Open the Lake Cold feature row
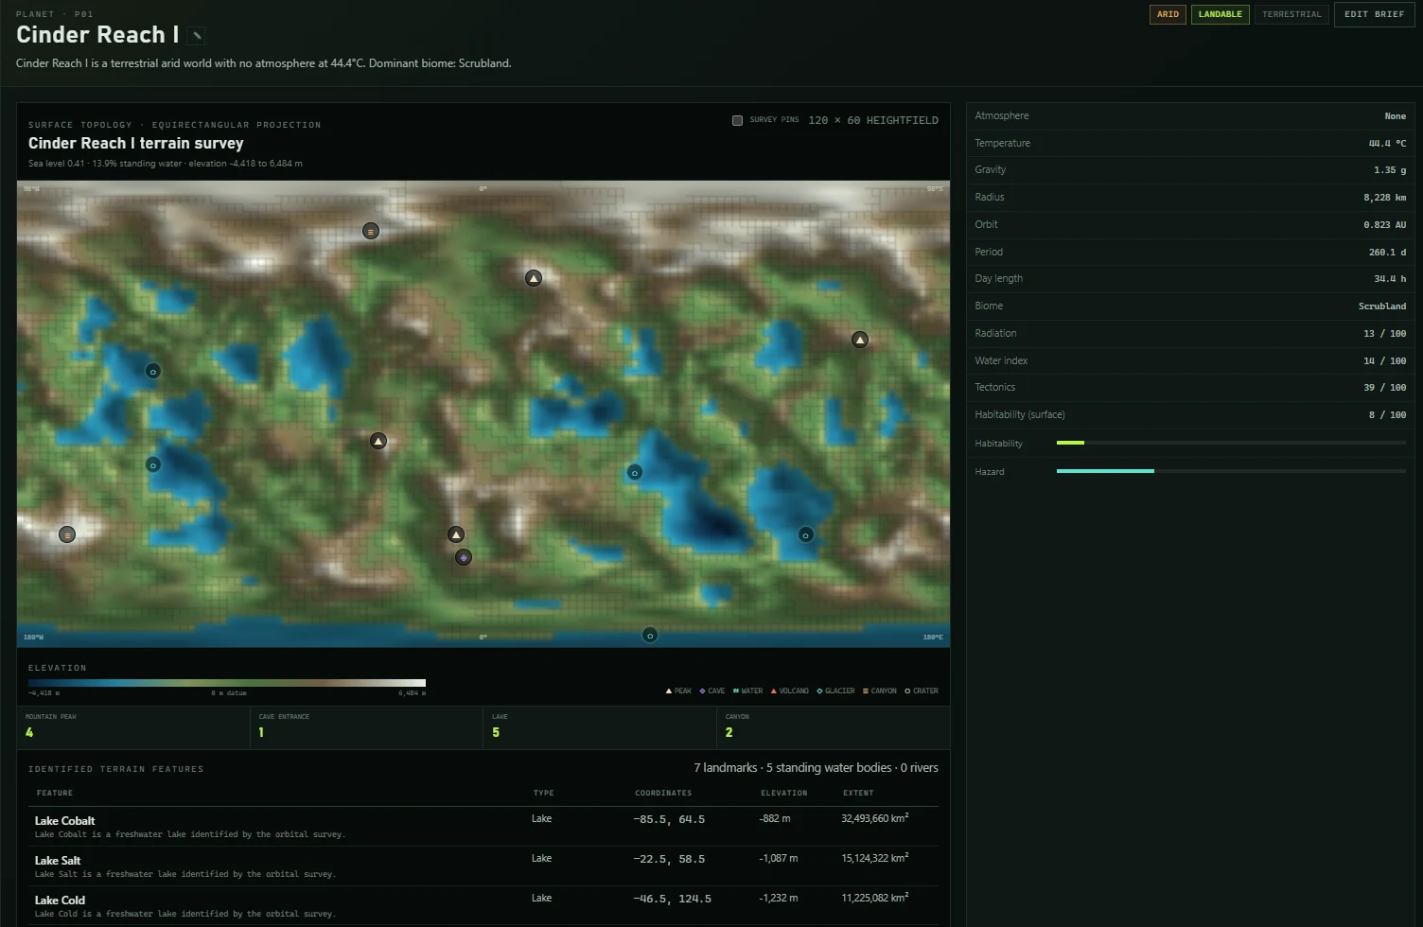The width and height of the screenshot is (1423, 927). click(483, 906)
